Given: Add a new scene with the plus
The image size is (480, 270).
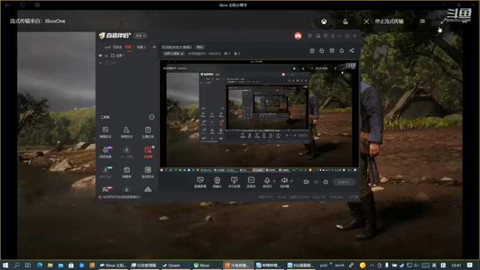Looking at the screenshot, I should (154, 47).
